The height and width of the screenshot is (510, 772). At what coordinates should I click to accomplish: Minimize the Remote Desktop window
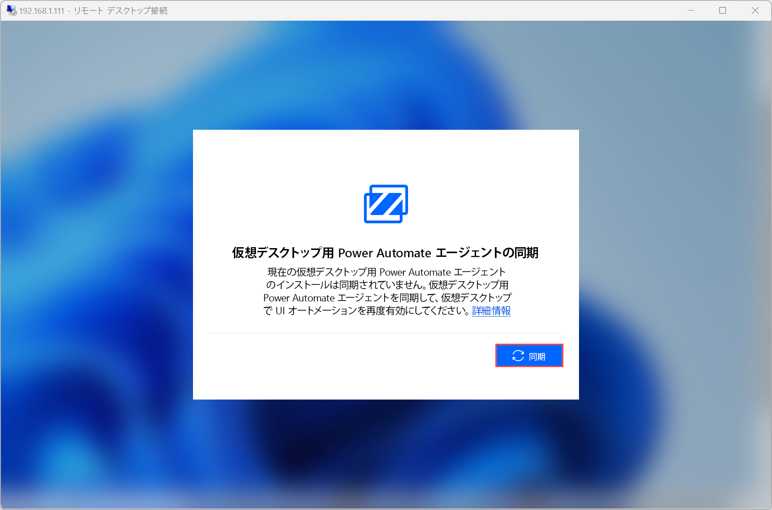(691, 10)
